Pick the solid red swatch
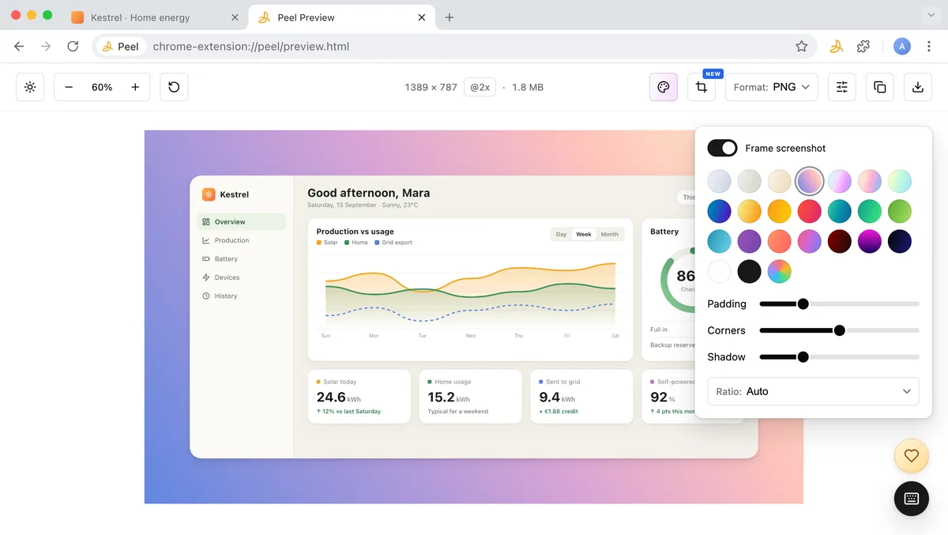948x535 pixels. 809,211
